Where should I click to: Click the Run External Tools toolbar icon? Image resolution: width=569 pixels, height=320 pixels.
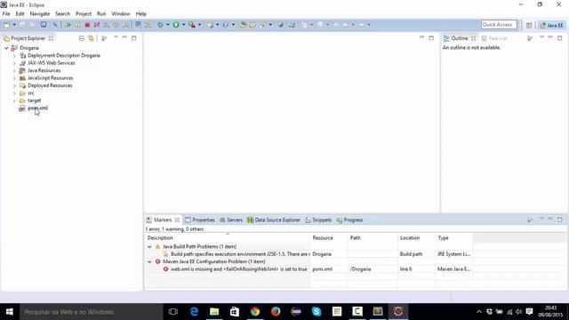(192, 25)
